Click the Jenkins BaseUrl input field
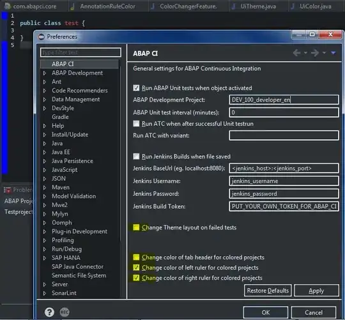345x320 pixels. 284,168
